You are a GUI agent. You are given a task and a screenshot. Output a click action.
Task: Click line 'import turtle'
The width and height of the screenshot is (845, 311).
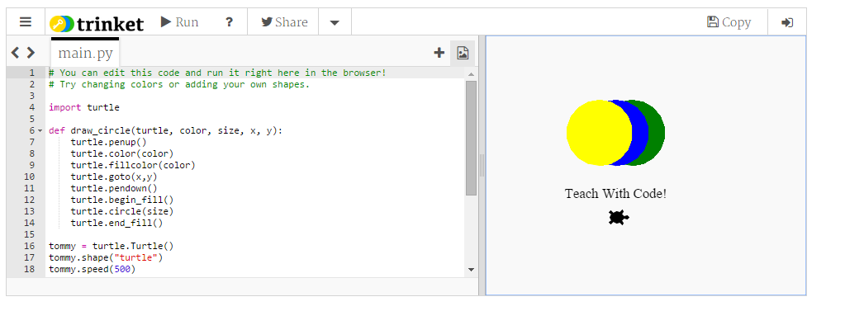click(84, 107)
